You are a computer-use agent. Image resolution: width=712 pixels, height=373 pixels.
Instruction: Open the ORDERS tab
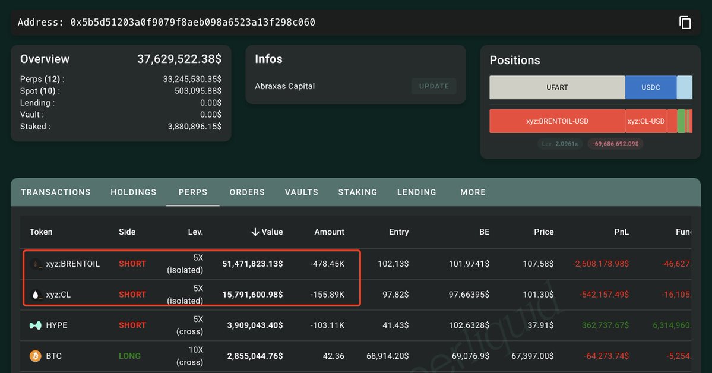tap(247, 192)
